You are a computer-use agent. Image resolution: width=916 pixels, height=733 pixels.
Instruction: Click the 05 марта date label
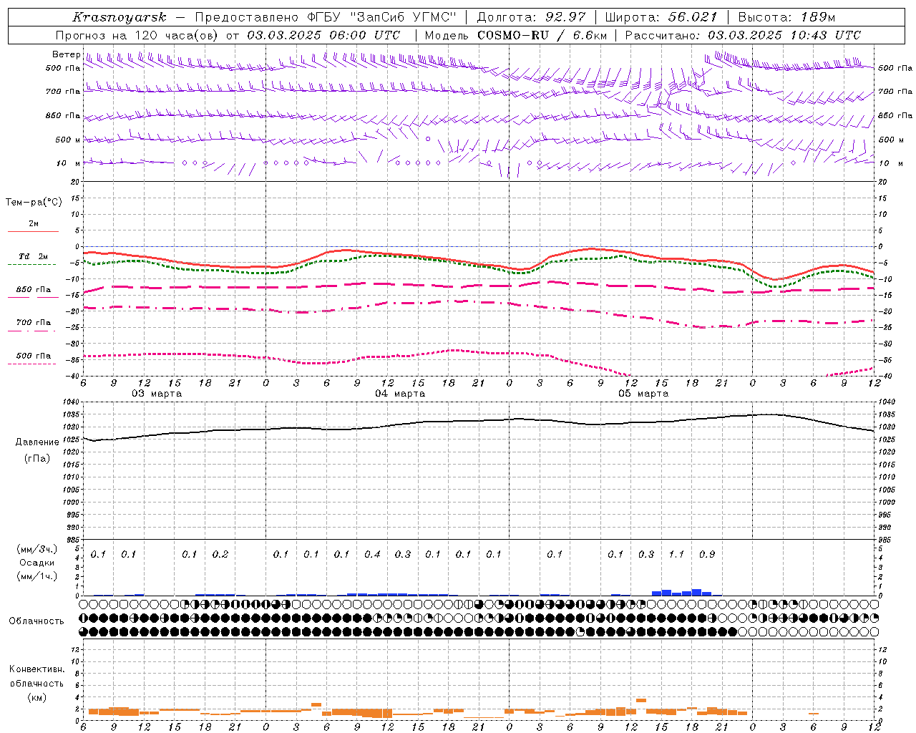coord(643,394)
